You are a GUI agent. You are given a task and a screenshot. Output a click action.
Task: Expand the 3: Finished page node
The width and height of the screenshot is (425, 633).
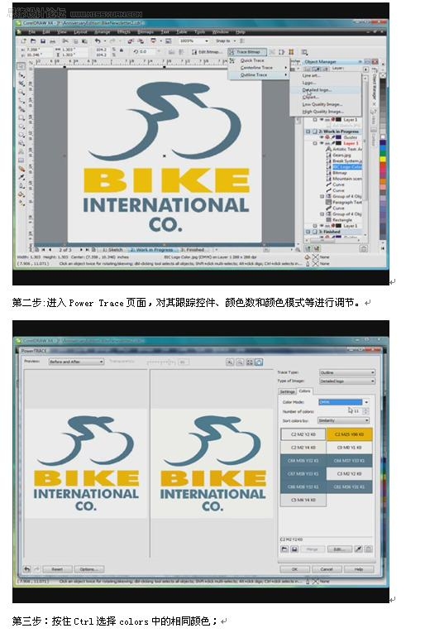tap(308, 233)
